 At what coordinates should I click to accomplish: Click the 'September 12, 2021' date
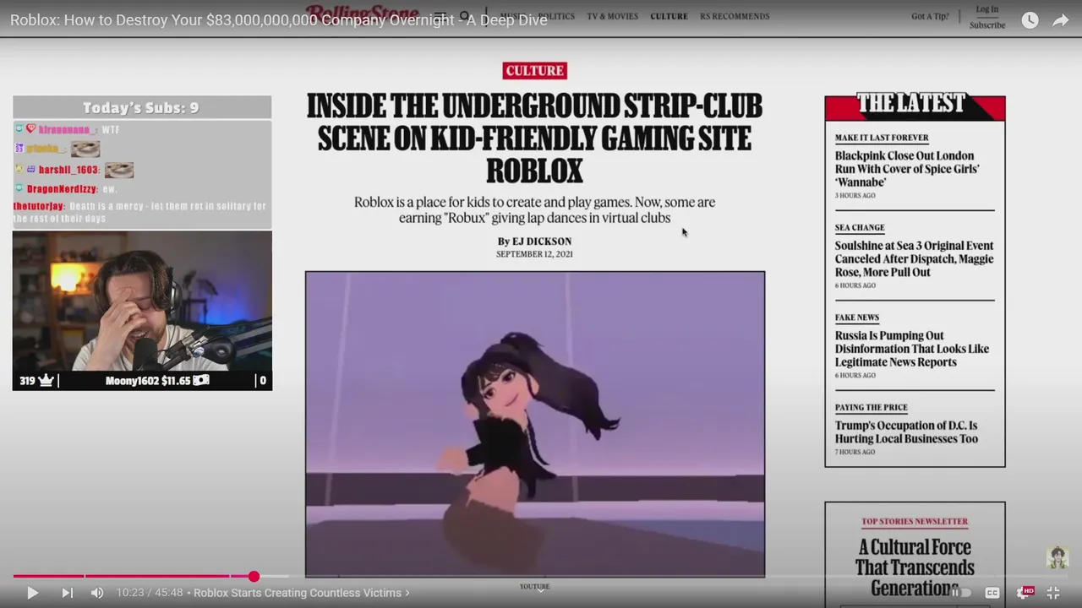(x=534, y=254)
